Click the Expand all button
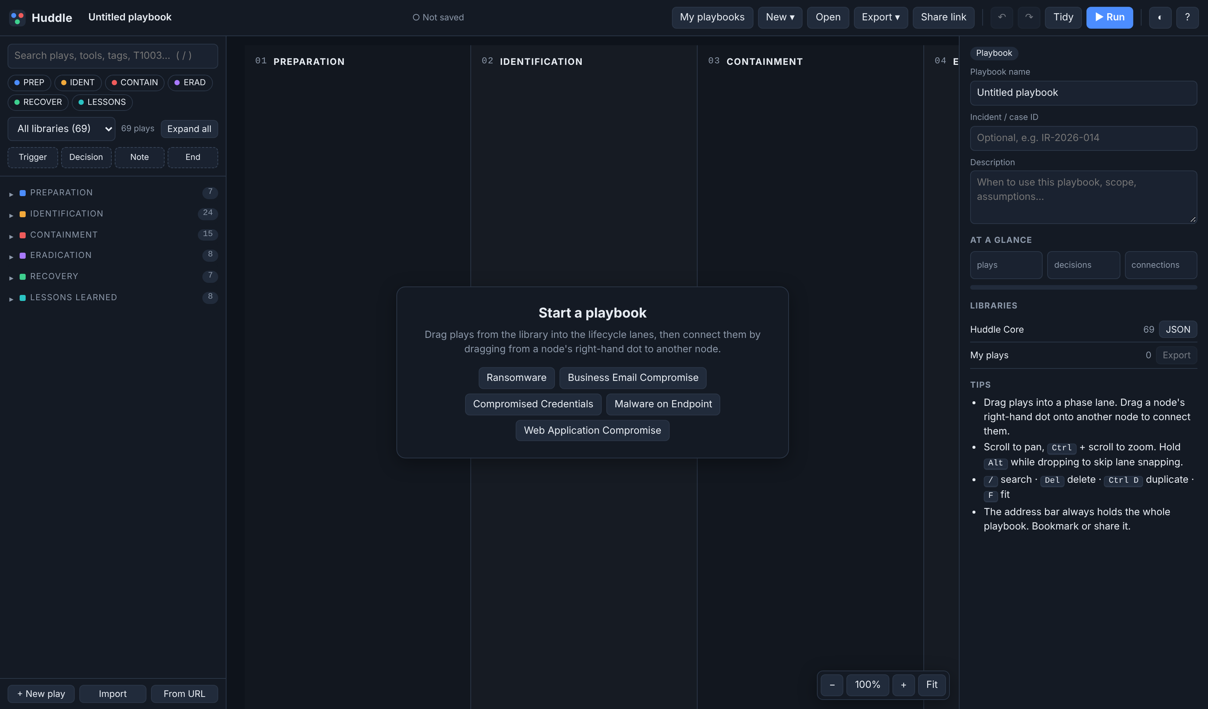Viewport: 1208px width, 709px height. point(189,129)
